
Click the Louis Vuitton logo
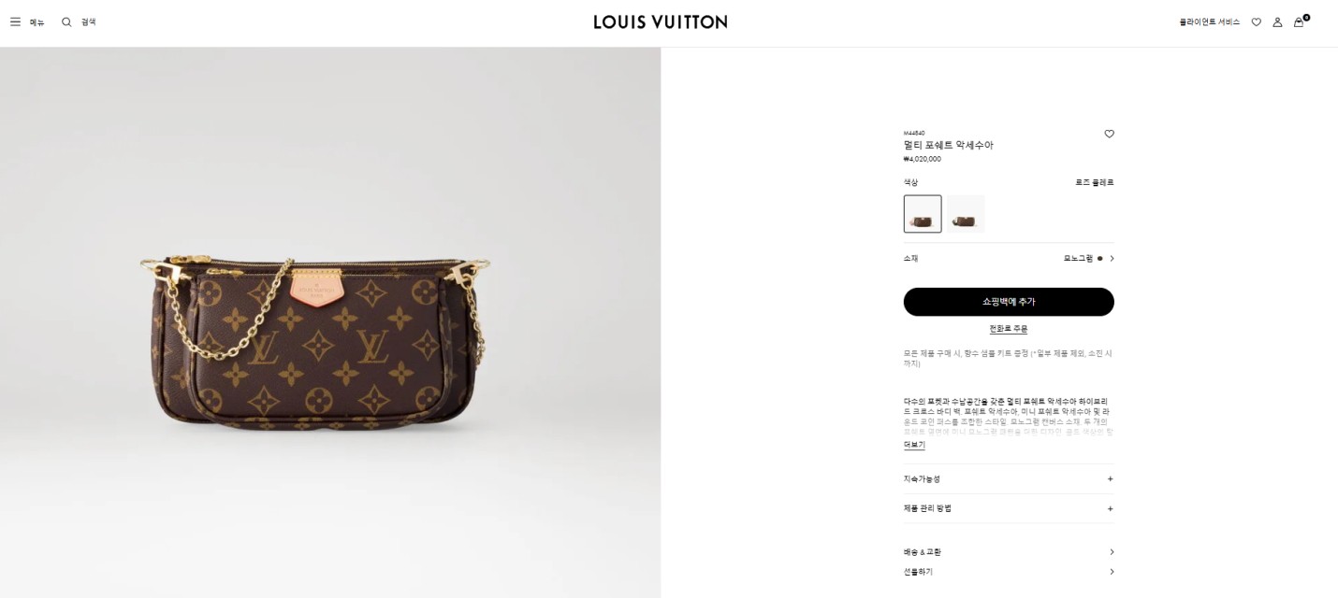click(661, 21)
